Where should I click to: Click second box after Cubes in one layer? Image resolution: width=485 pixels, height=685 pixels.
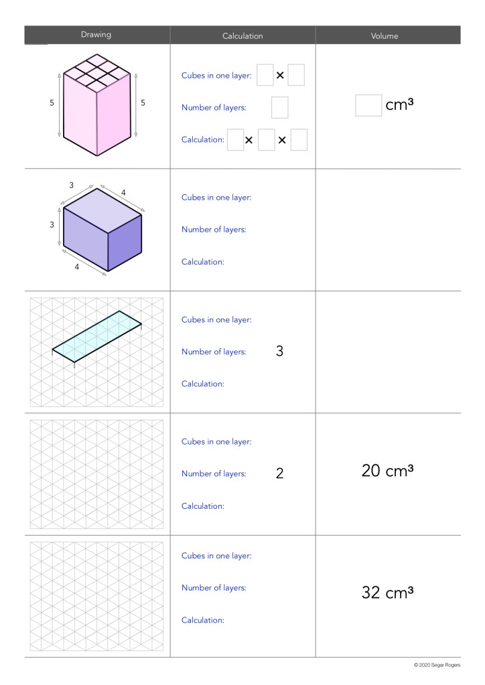tap(296, 75)
